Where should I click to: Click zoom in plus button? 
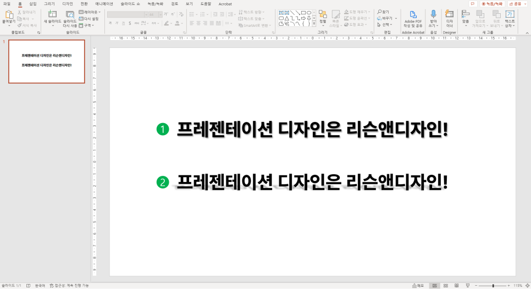tap(508, 286)
